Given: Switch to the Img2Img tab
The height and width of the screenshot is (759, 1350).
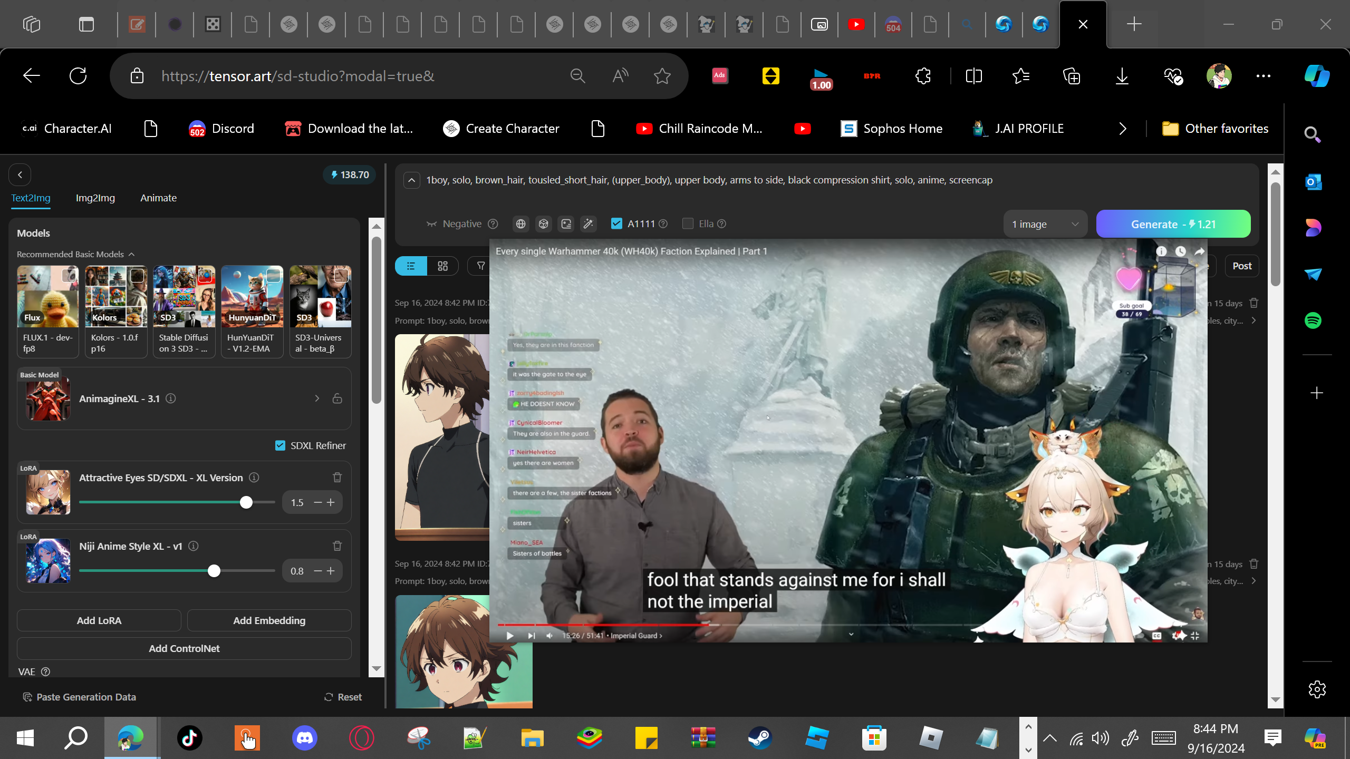Looking at the screenshot, I should [x=95, y=198].
